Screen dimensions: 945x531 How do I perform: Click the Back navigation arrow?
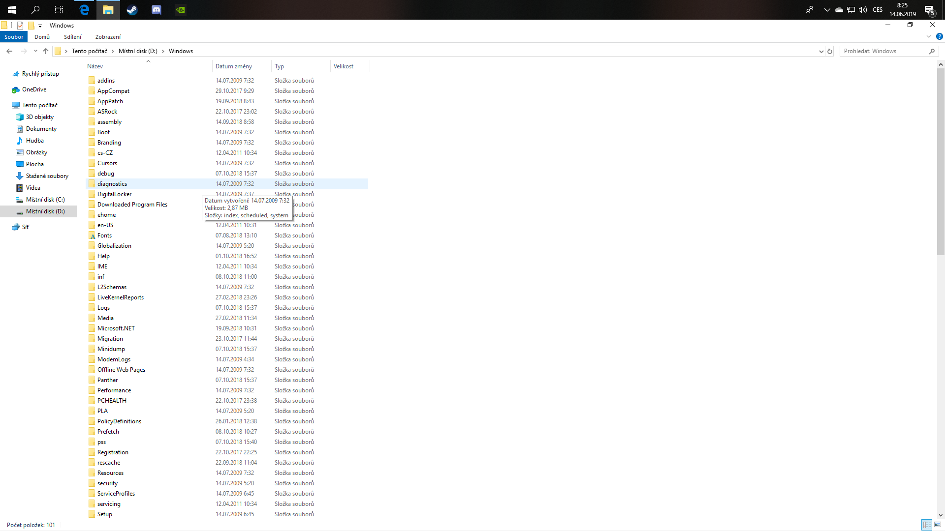9,51
